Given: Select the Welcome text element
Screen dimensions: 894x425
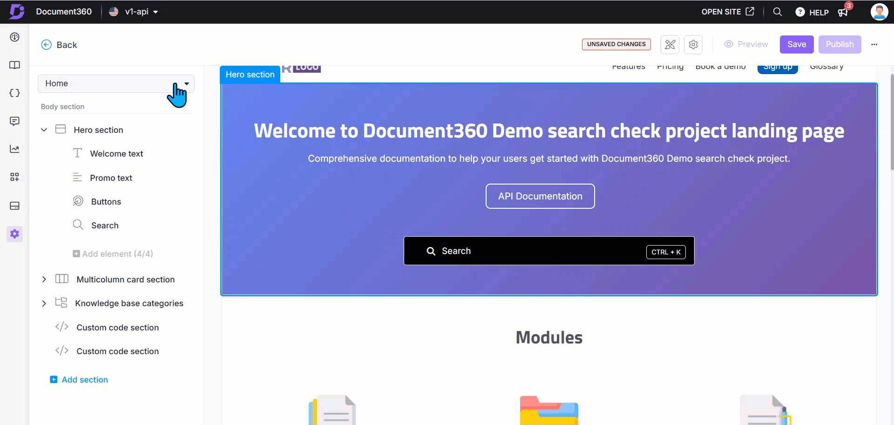Looking at the screenshot, I should [x=116, y=154].
